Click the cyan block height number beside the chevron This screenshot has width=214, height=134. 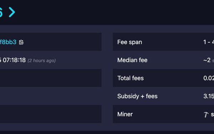click(x=1, y=12)
